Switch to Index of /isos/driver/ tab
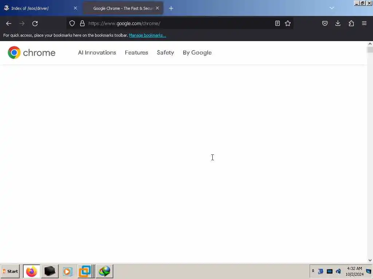The width and height of the screenshot is (373, 279). pyautogui.click(x=40, y=8)
